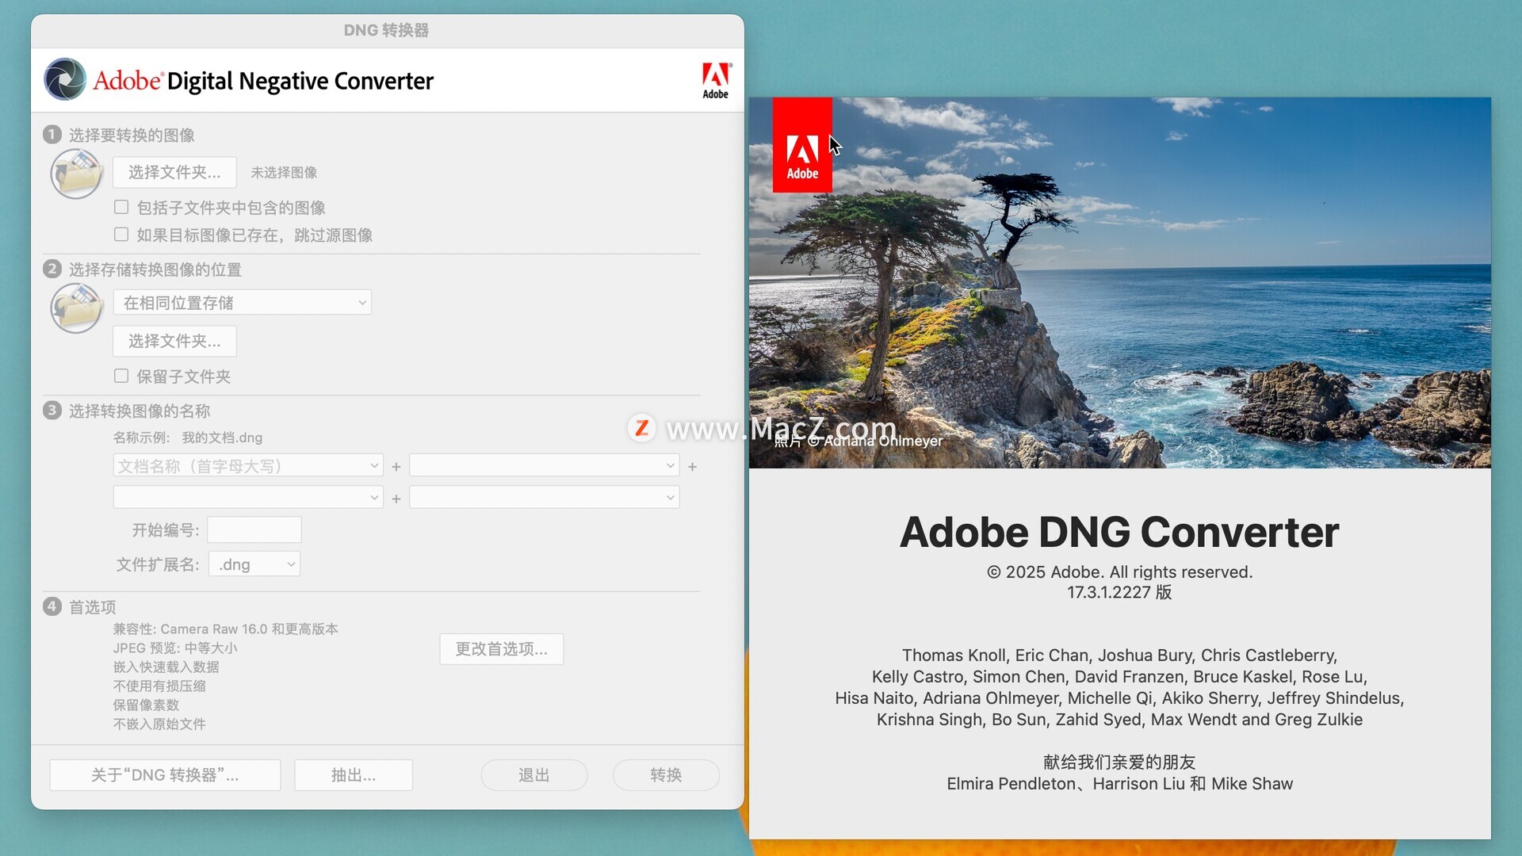Click the version 17.3.1.2227 text

pyautogui.click(x=1119, y=592)
